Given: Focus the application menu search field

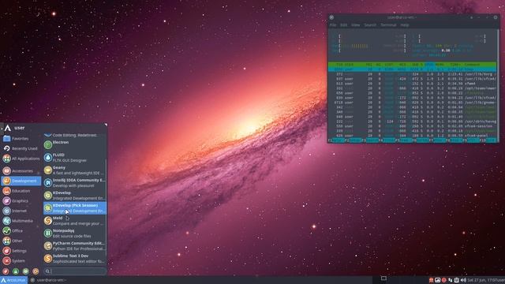Looking at the screenshot, I should click(75, 271).
